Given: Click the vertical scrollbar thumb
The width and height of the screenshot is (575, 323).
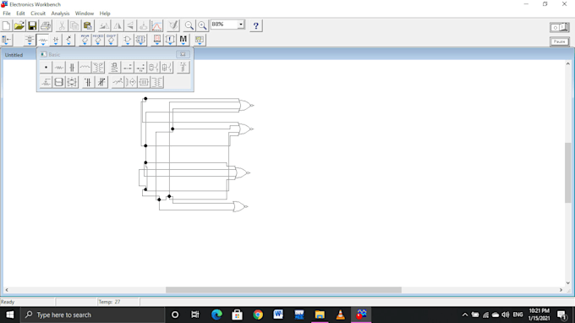Looking at the screenshot, I should (x=567, y=172).
